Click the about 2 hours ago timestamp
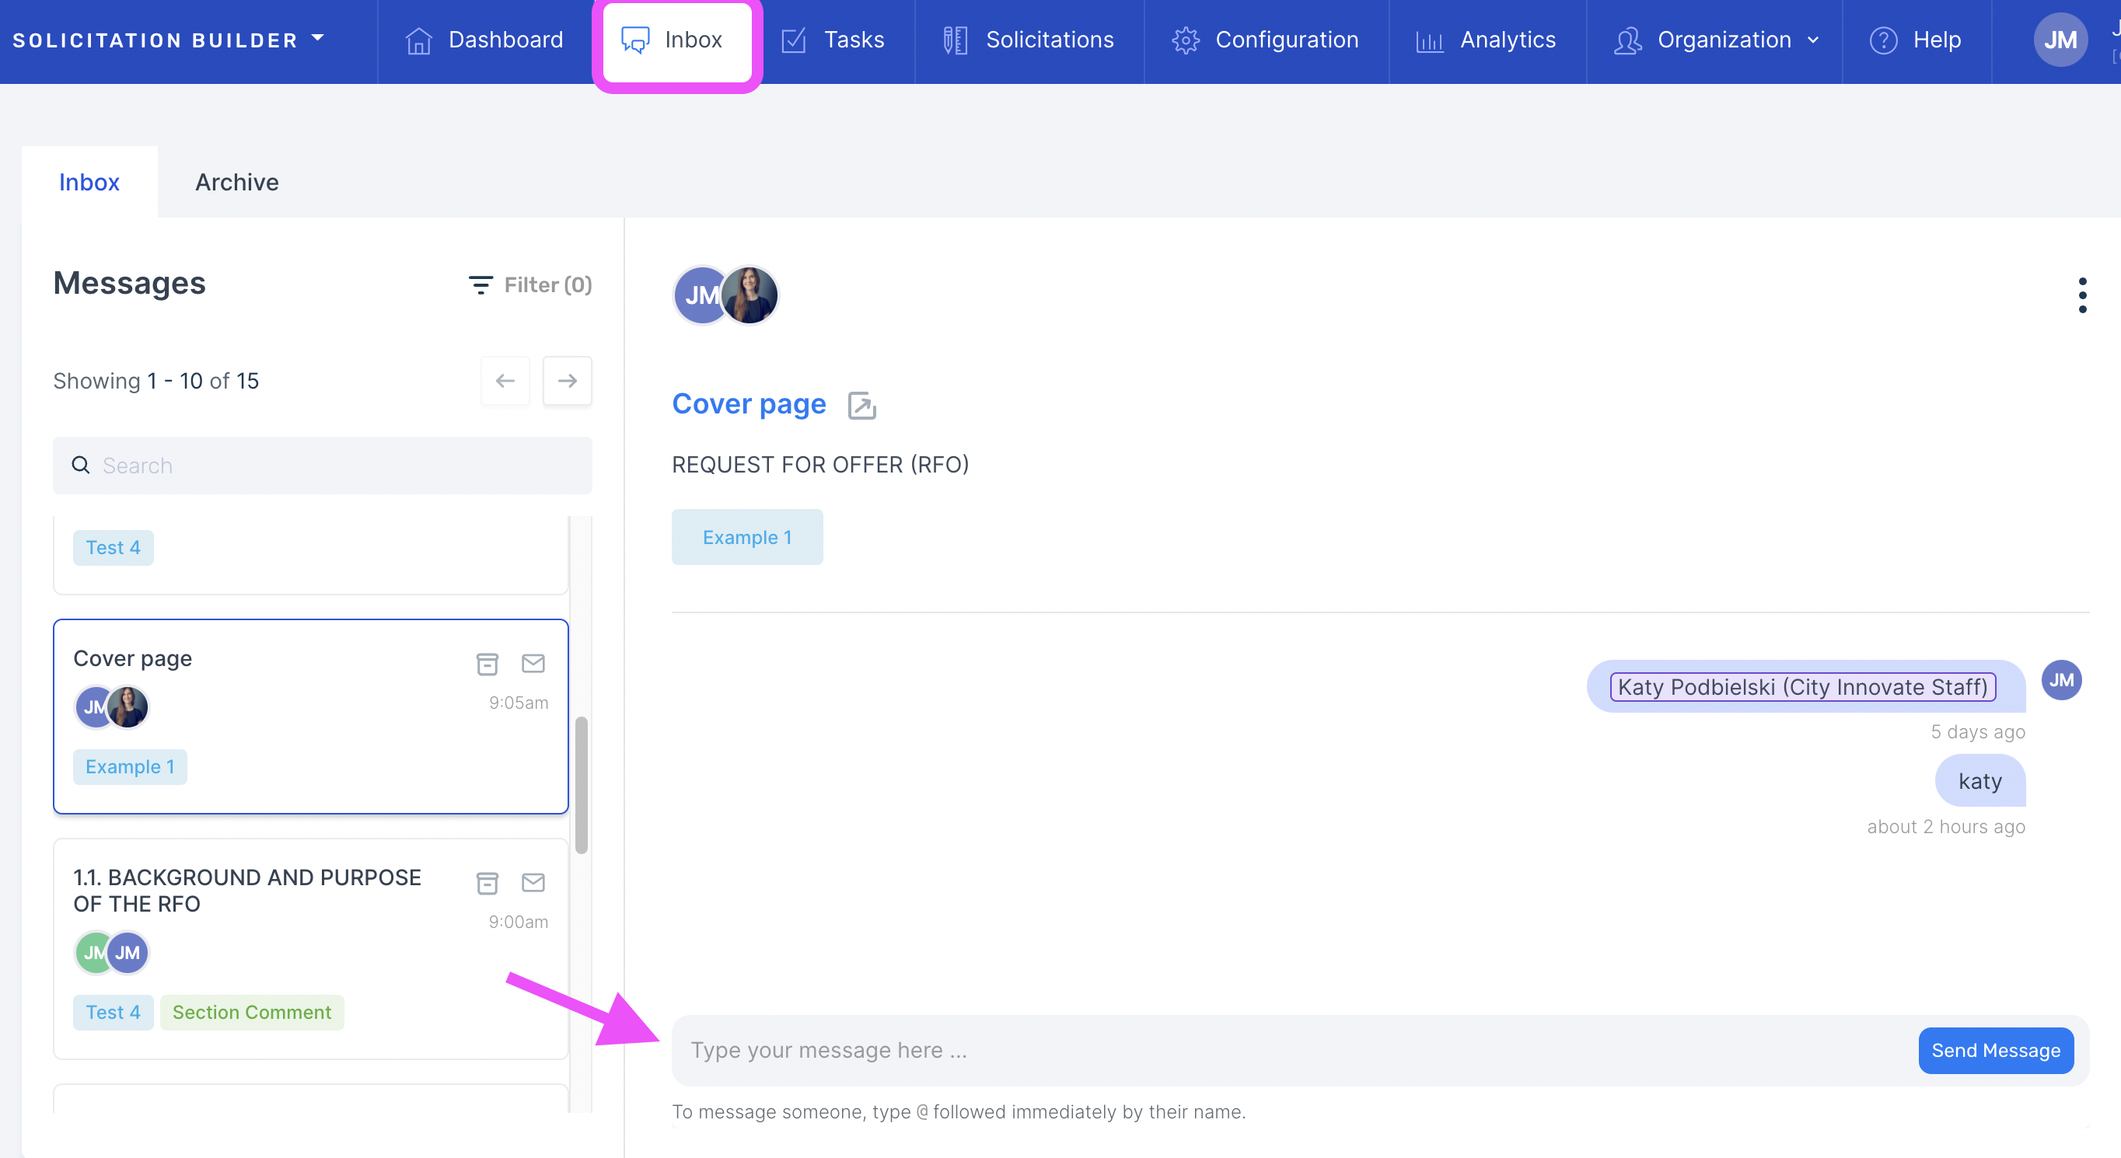Image resolution: width=2121 pixels, height=1158 pixels. [1945, 826]
